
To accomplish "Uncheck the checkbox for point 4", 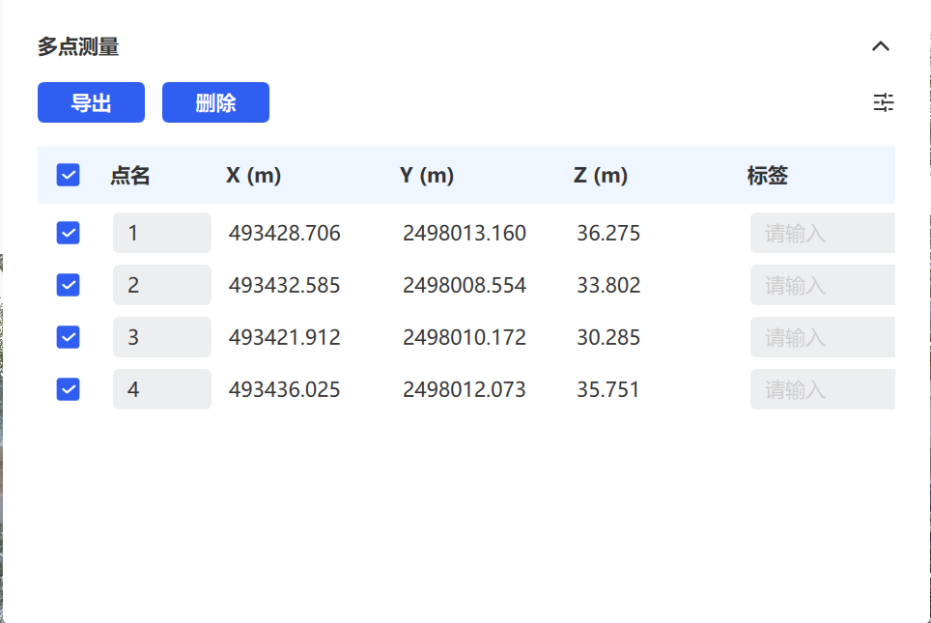I will 69,389.
